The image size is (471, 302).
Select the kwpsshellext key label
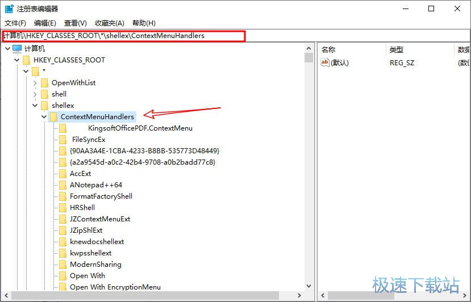coord(91,253)
